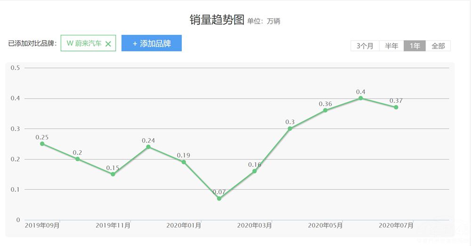Click the 2020年05月 axis label

point(325,225)
